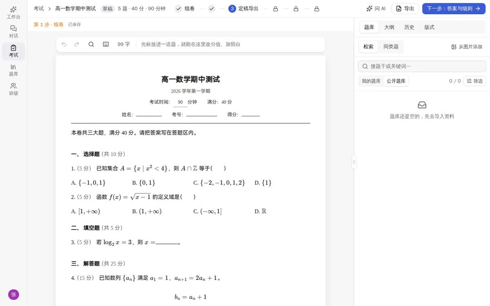Select the 同类题 sub-tab
The width and height of the screenshot is (490, 306).
pos(391,47)
